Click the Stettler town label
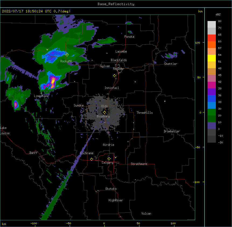Image resolution: width=232 pixels, height=227 pixels. click(x=171, y=64)
